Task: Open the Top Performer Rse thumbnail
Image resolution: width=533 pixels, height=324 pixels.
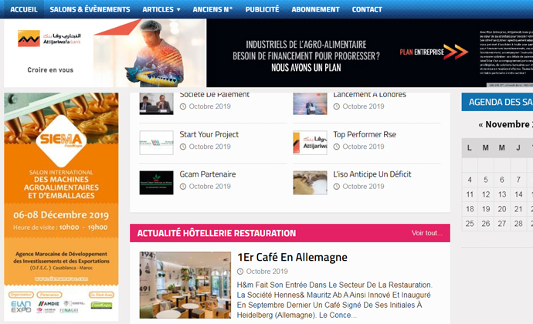Action: point(310,142)
